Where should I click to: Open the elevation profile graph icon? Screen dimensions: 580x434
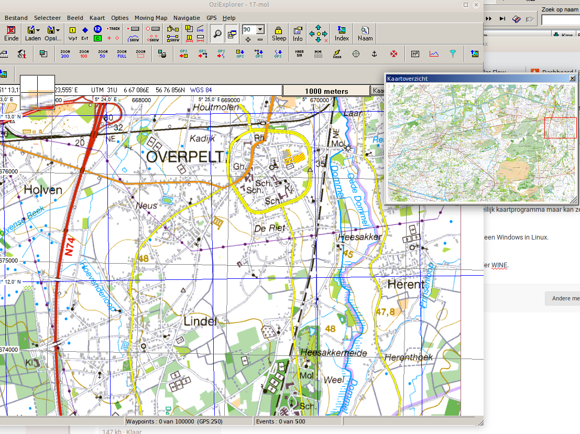pos(434,53)
